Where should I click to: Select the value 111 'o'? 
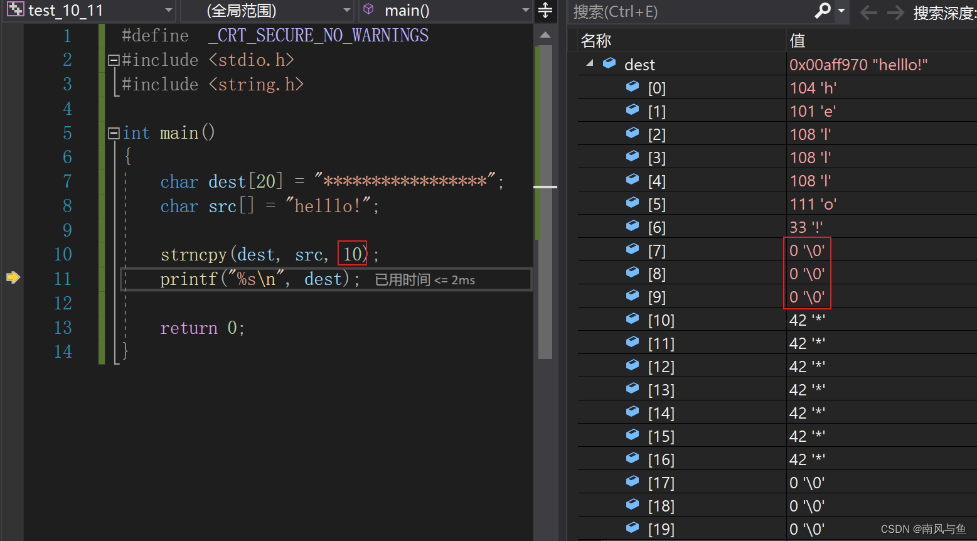coord(813,204)
